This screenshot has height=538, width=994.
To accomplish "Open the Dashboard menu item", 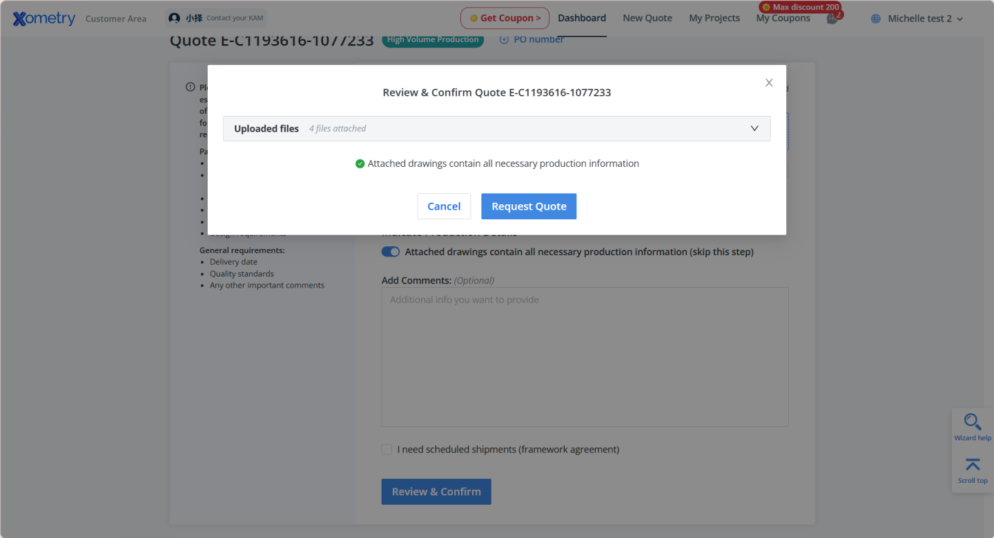I will pyautogui.click(x=582, y=18).
